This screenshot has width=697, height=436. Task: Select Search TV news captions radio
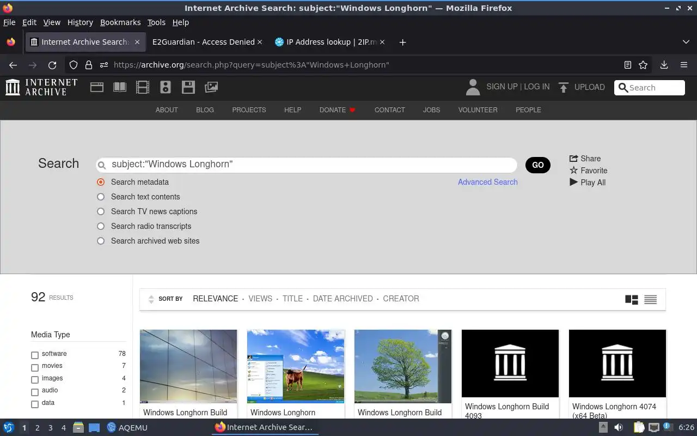(101, 211)
